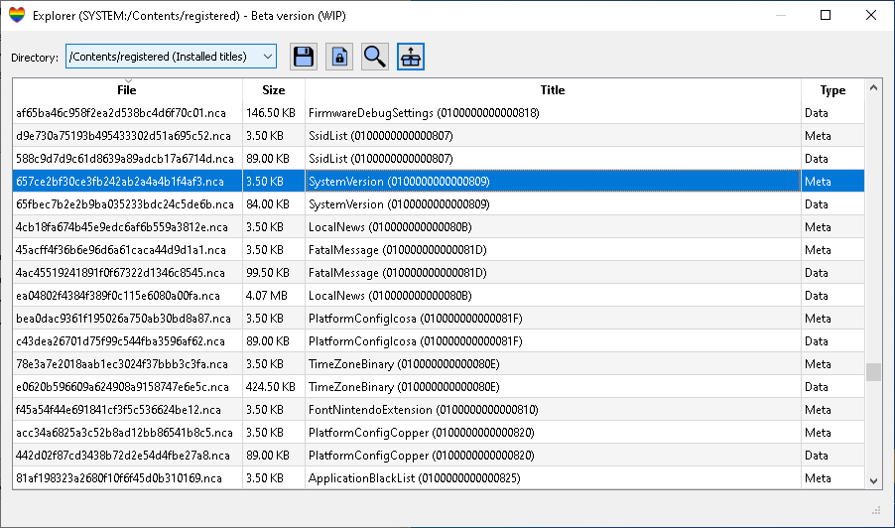The image size is (895, 528).
Task: Click the rainbow heart app icon
Action: point(17,15)
